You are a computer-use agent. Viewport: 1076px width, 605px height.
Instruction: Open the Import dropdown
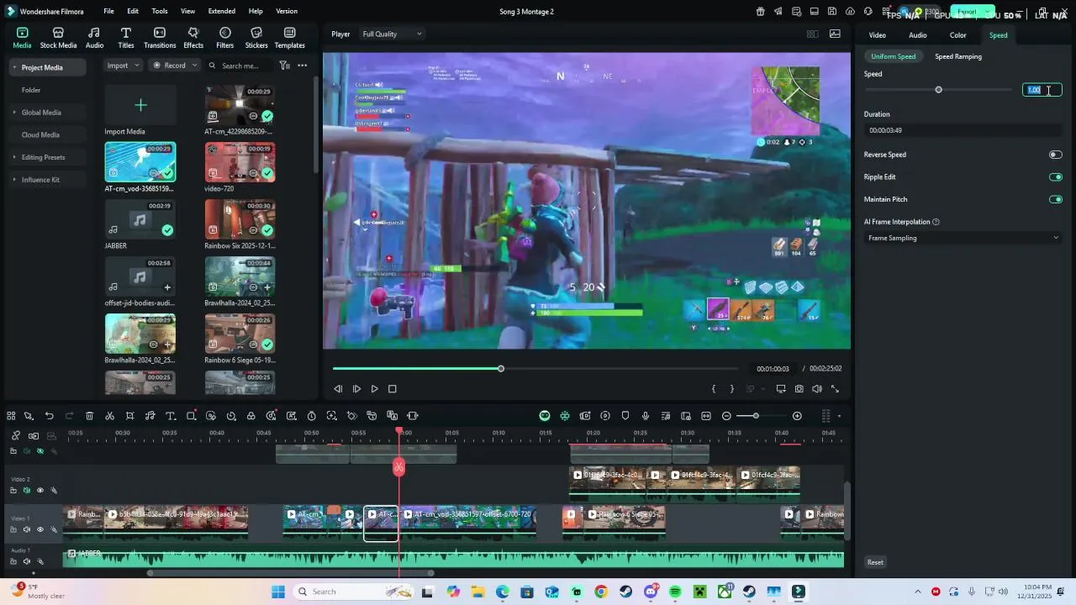[123, 66]
